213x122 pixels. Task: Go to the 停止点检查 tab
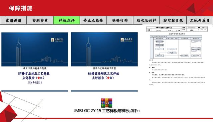[93, 20]
